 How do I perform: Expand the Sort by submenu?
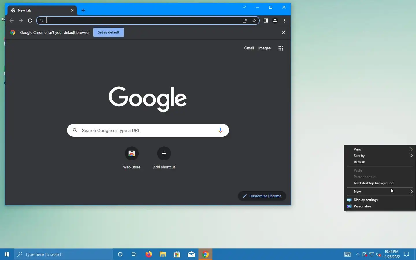[x=380, y=156]
